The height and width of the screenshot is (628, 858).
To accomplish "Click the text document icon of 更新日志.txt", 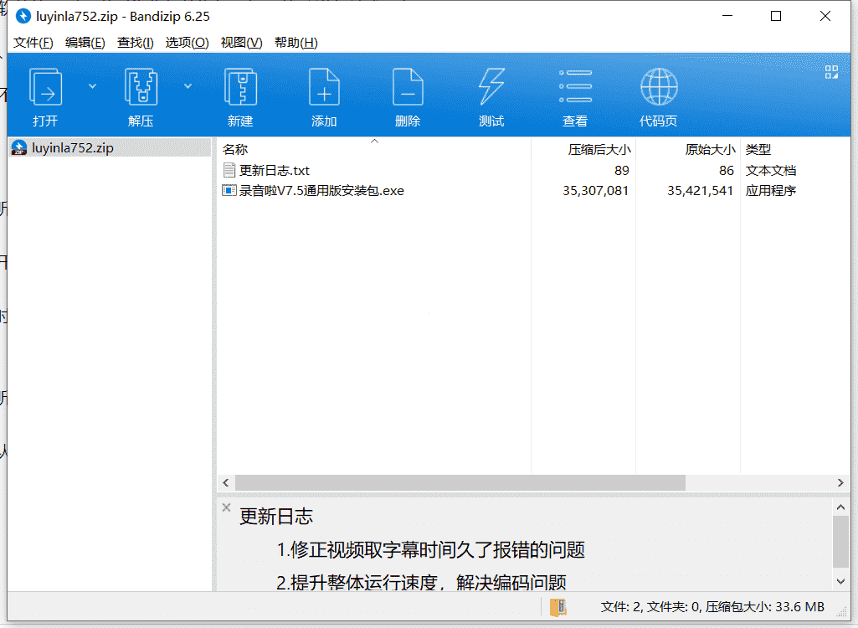I will (229, 170).
